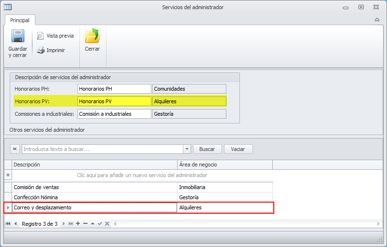Delete record with minus icon
This screenshot has width=387, height=247.
point(86,223)
